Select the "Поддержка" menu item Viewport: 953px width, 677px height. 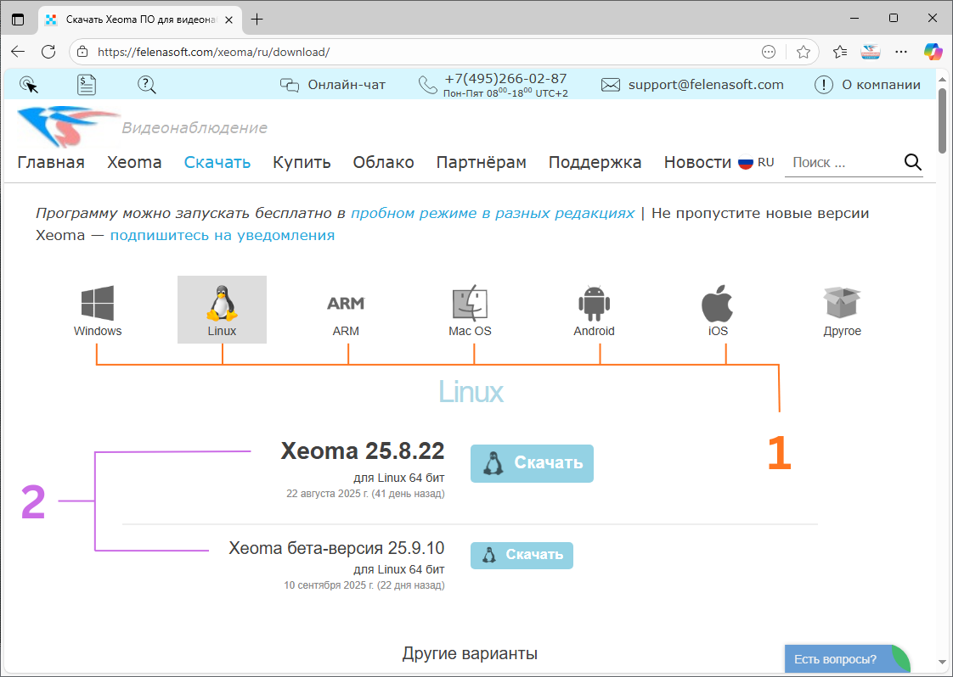pos(595,162)
